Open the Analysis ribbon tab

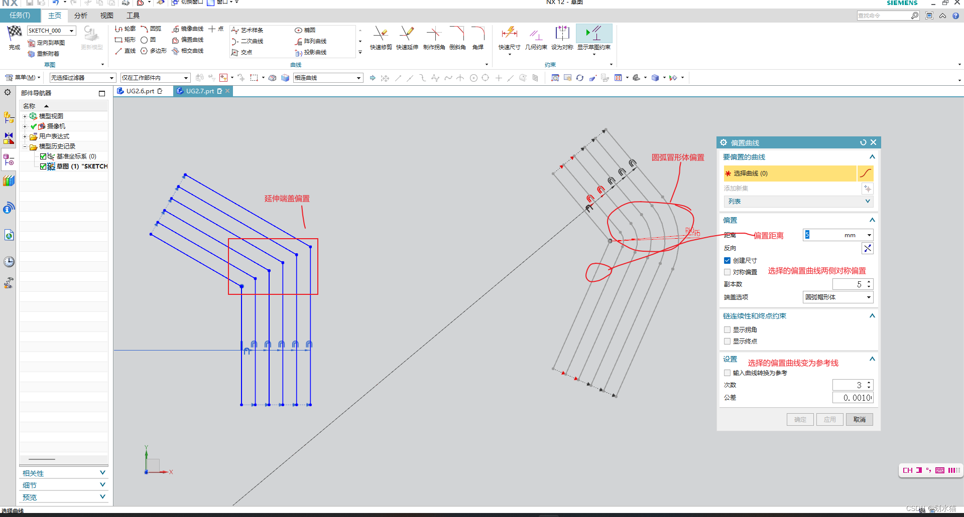point(80,16)
